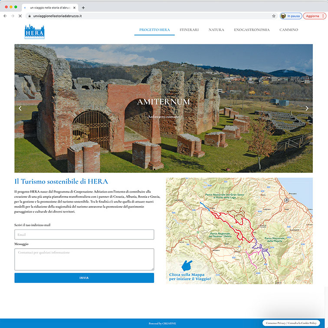Click the Chrome three-dots menu in Aggiorna

[323, 16]
